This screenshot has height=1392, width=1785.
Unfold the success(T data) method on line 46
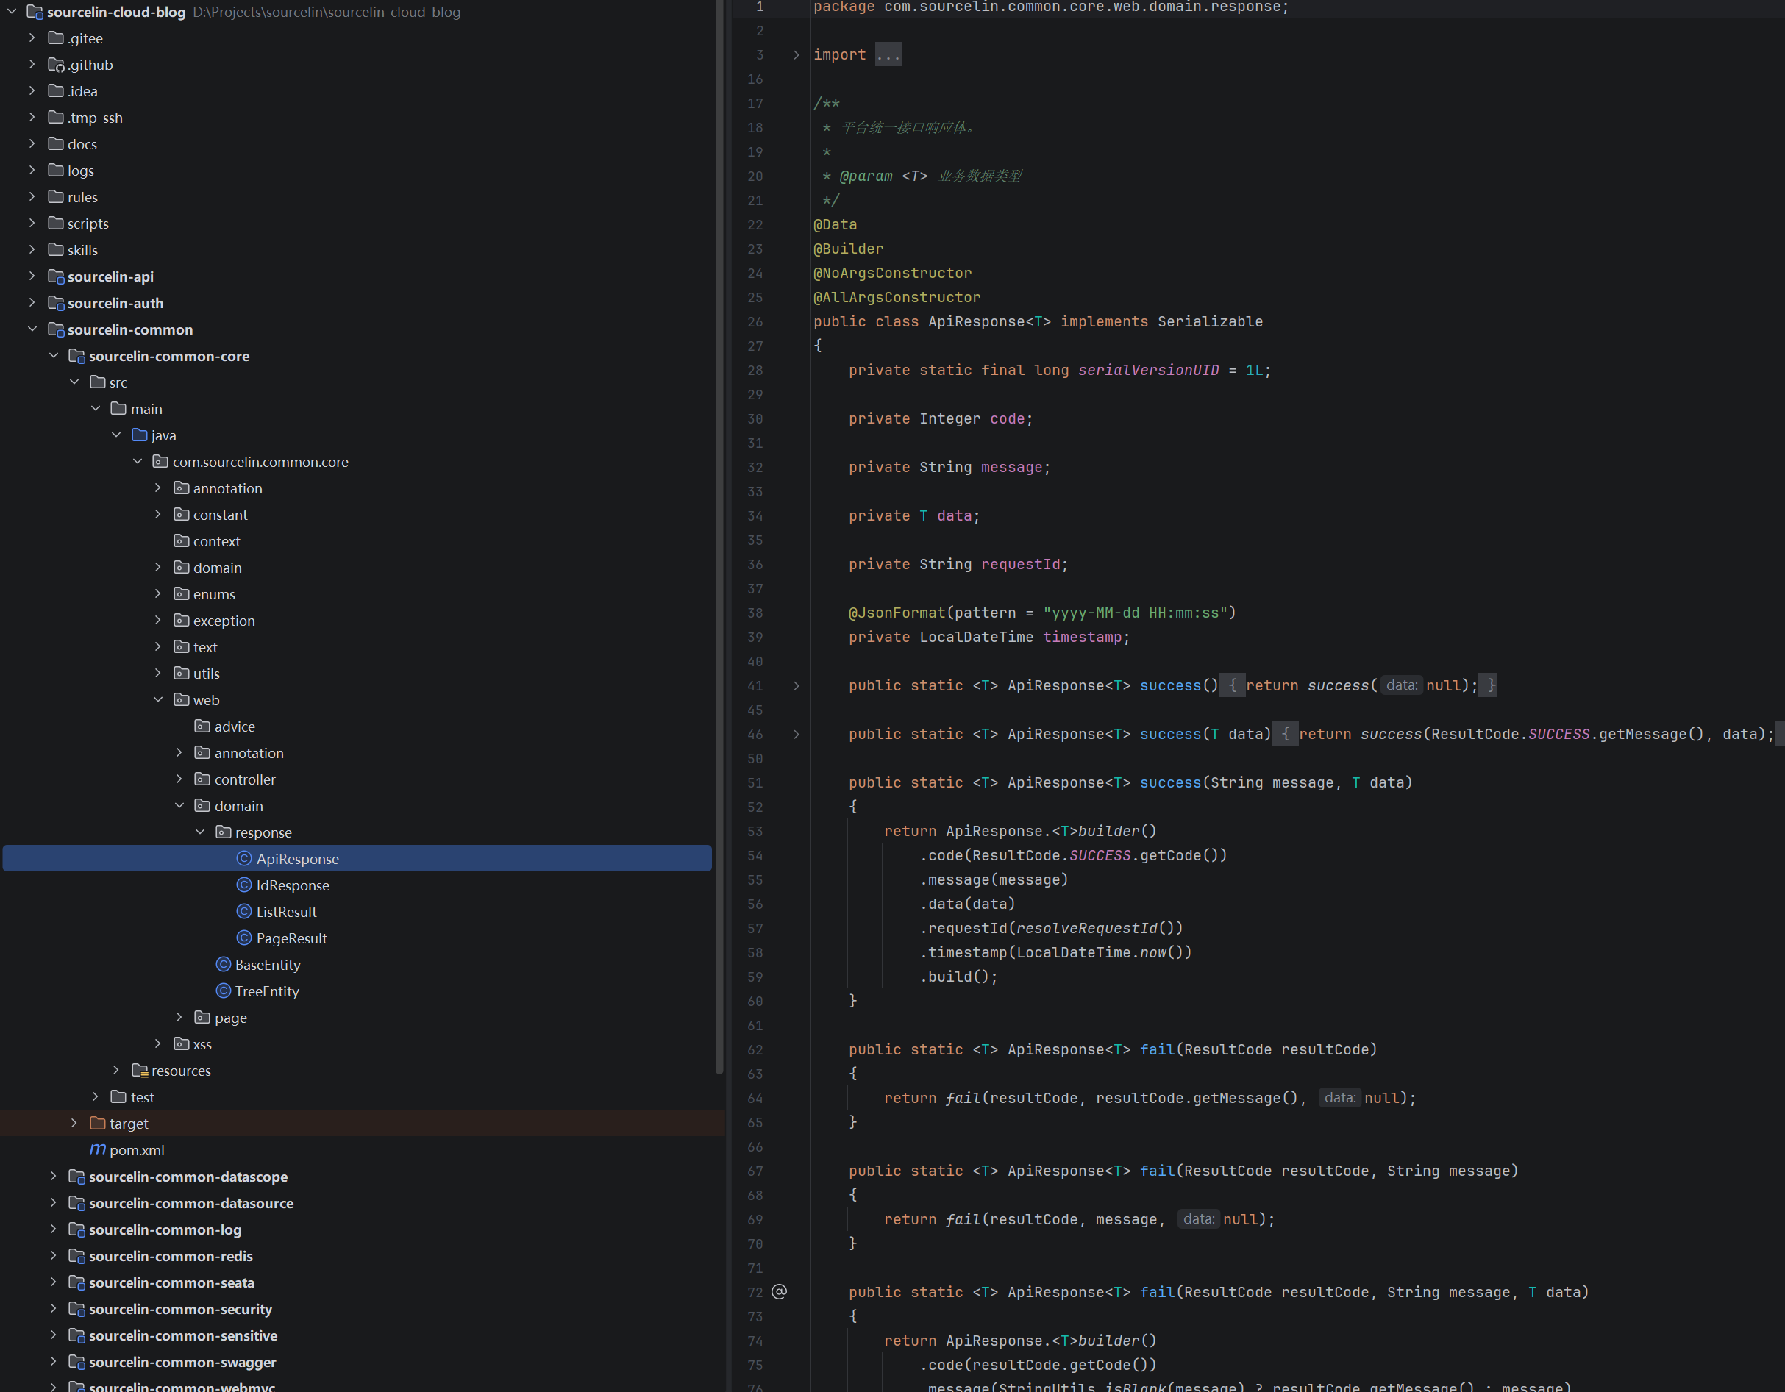pyautogui.click(x=796, y=734)
